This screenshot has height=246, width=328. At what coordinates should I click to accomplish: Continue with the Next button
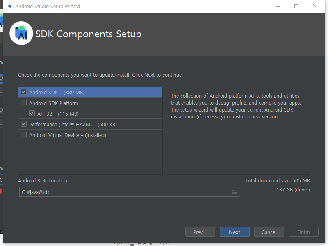[x=235, y=232]
